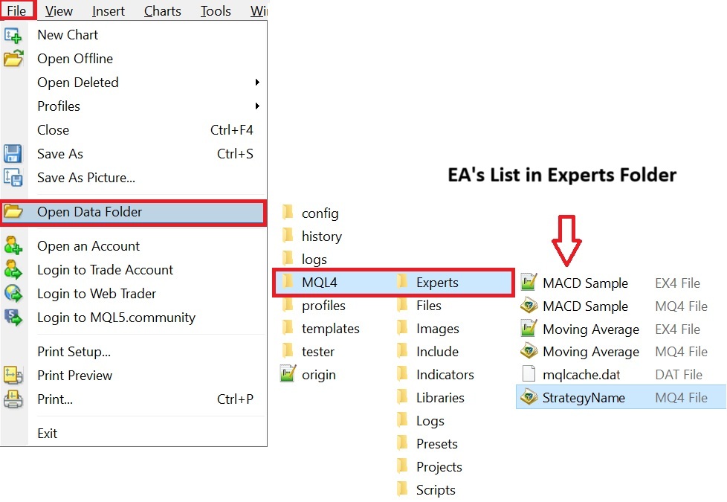Open the Charts menu
Image resolution: width=727 pixels, height=502 pixels.
(162, 10)
